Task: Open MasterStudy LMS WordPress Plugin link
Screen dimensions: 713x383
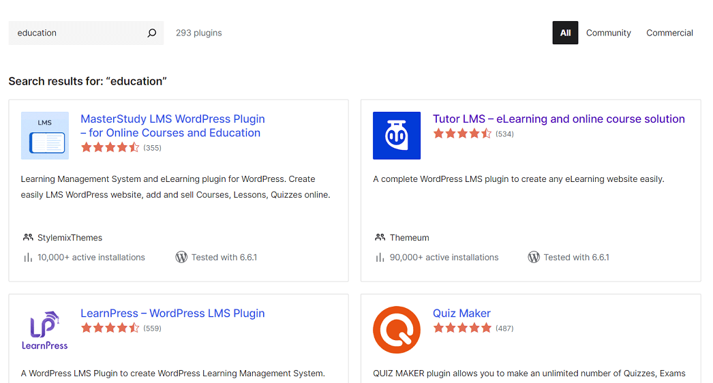Action: tap(172, 125)
